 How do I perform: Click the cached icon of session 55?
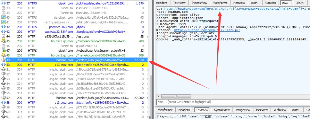[3, 89]
